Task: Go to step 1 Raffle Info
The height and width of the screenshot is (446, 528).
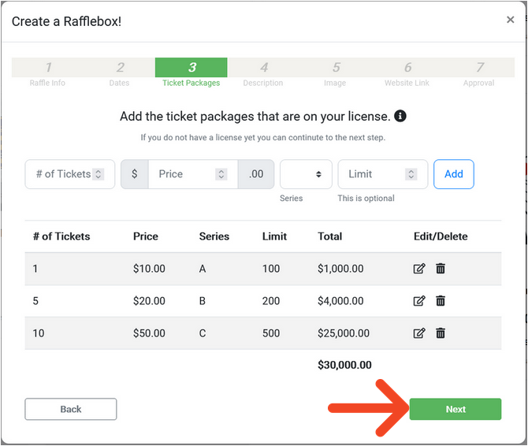Action: (x=48, y=72)
